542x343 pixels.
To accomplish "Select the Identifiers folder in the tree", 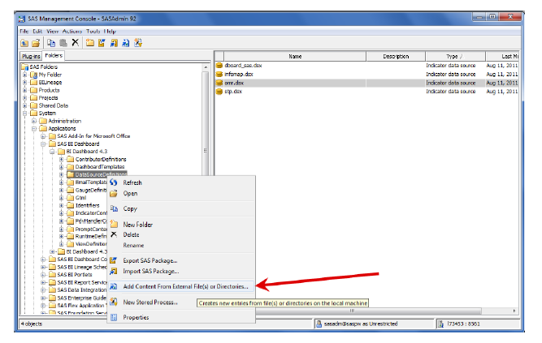I will tap(87, 205).
